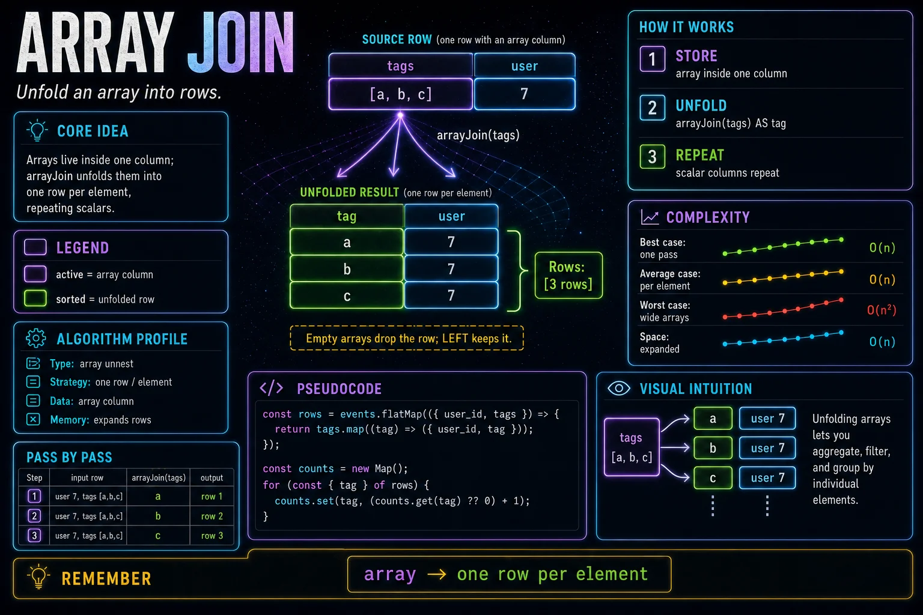
Task: Click the 'Rows: [3 rows]' box
Action: [x=568, y=275]
